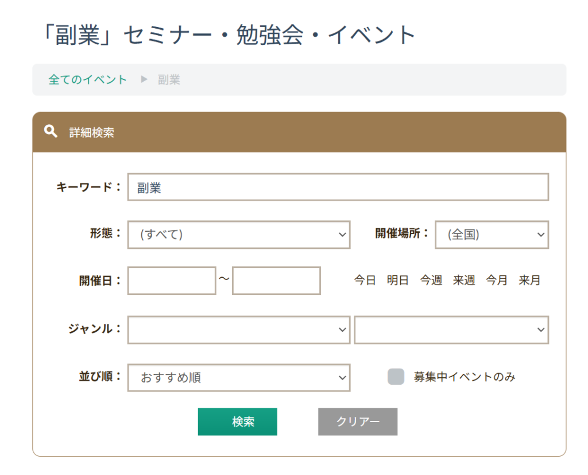Viewport: 588px width, 475px height.
Task: Expand the 開催場所 dropdown
Action: pyautogui.click(x=492, y=235)
